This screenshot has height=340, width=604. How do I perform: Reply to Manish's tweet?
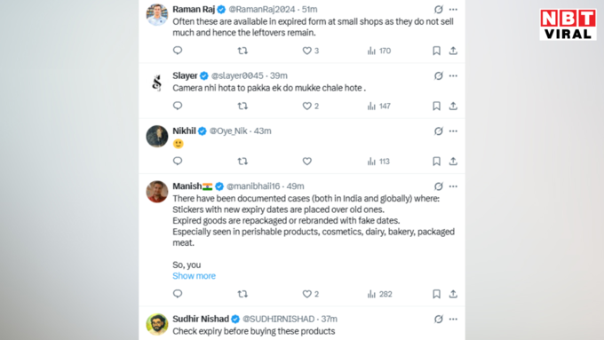click(178, 294)
